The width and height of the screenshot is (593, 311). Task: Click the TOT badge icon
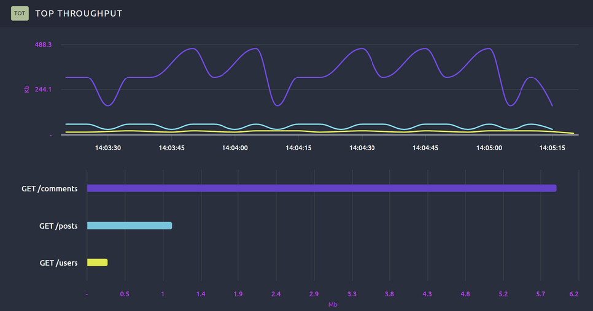(20, 13)
